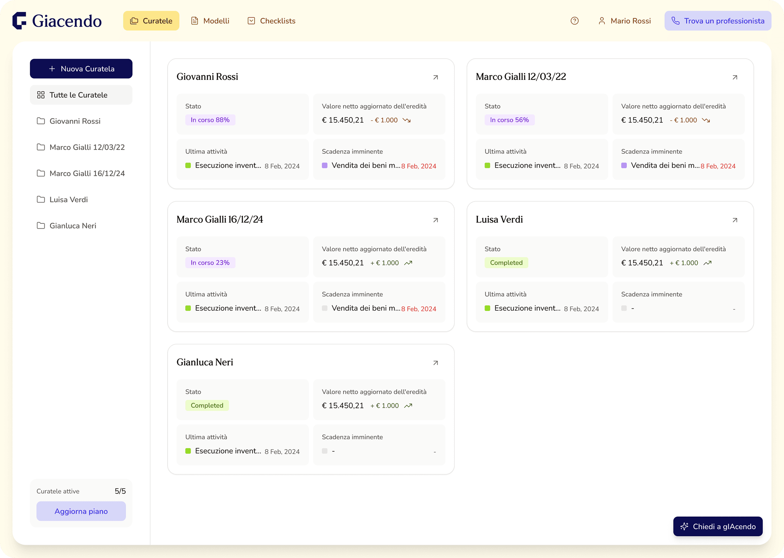Screen dimensions: 784x558
Task: Open Chiedi a gIAcendo assistant
Action: [718, 526]
